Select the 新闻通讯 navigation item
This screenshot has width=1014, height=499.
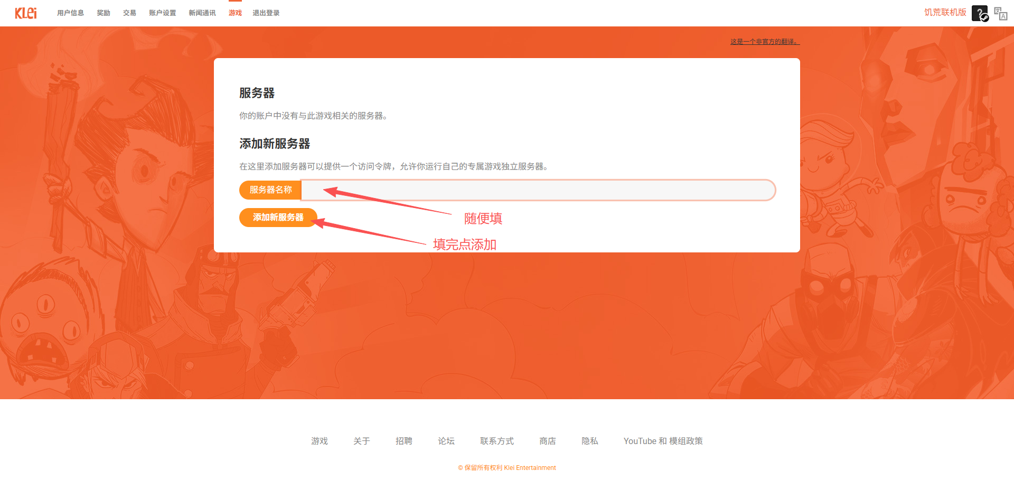point(202,13)
